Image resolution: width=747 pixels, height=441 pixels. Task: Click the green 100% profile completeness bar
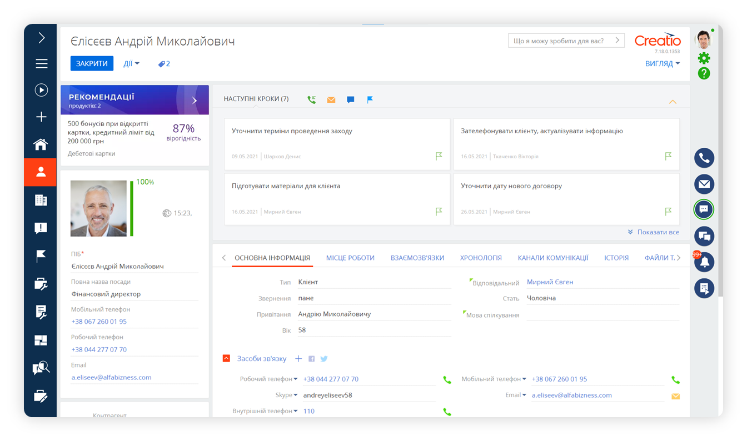(x=132, y=208)
